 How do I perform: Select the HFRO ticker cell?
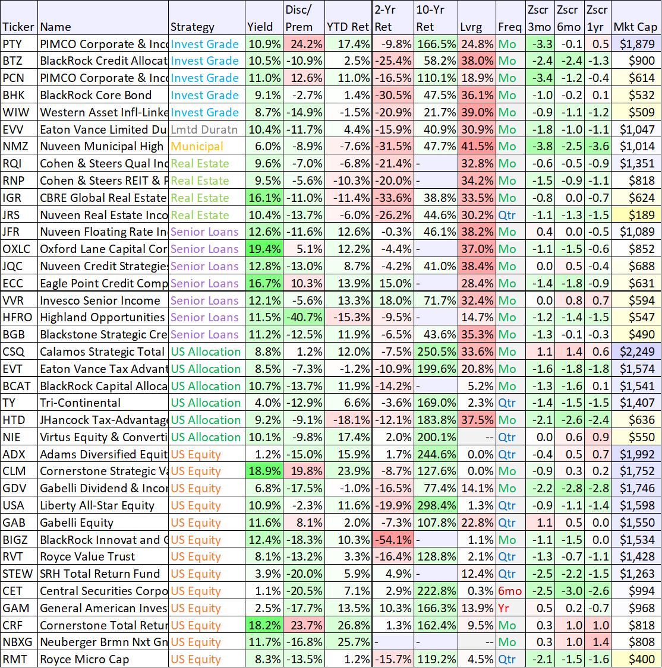pos(19,318)
